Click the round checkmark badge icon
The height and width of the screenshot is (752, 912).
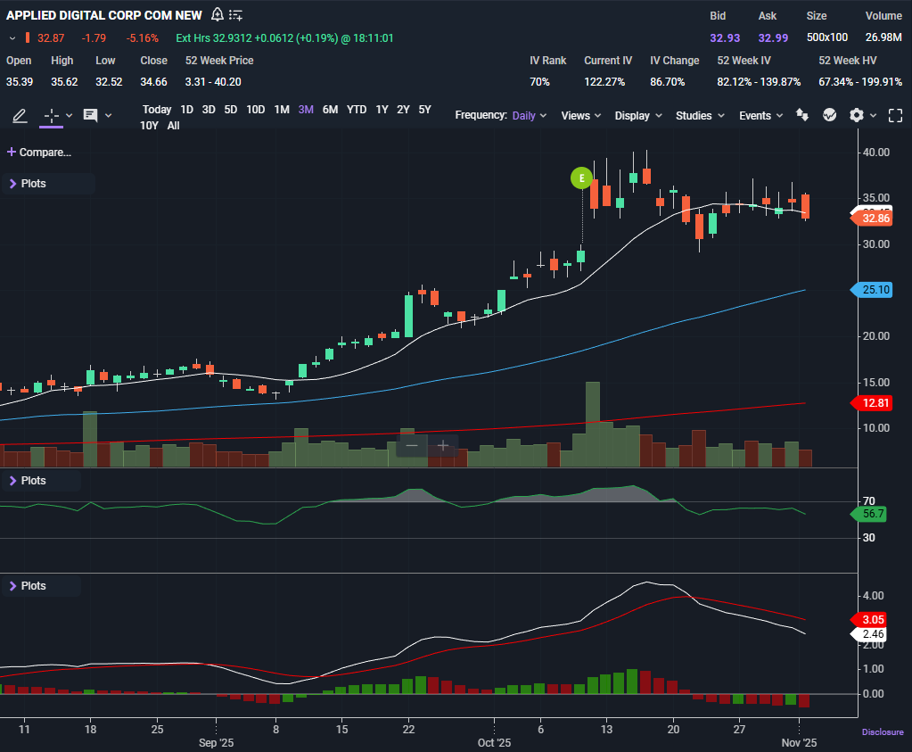[829, 115]
